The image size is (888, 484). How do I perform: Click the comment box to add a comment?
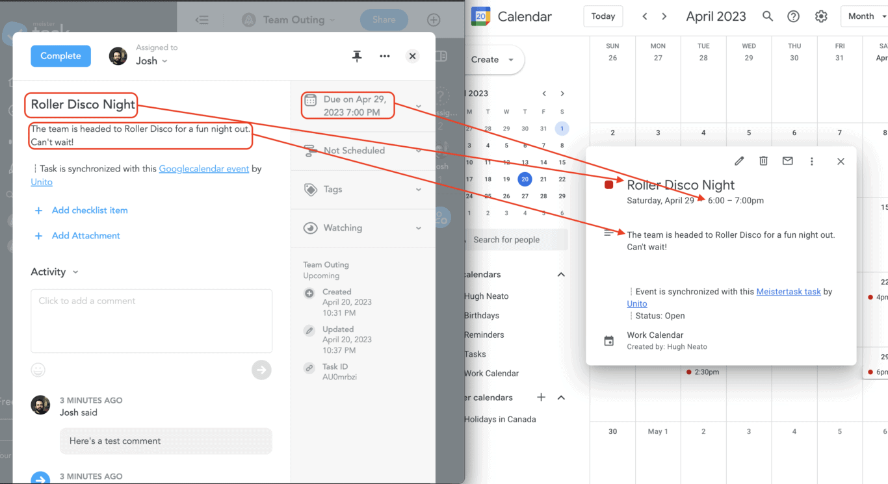(151, 321)
